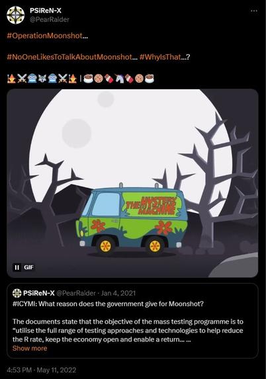266x379 pixels.
Task: Open the Mystery Machine GIF image
Action: [x=132, y=183]
